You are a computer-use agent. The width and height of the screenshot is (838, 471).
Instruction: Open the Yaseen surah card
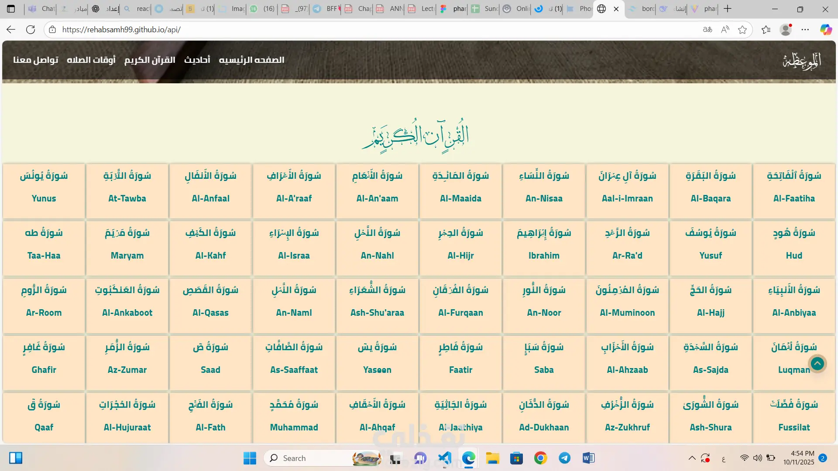pos(377,362)
